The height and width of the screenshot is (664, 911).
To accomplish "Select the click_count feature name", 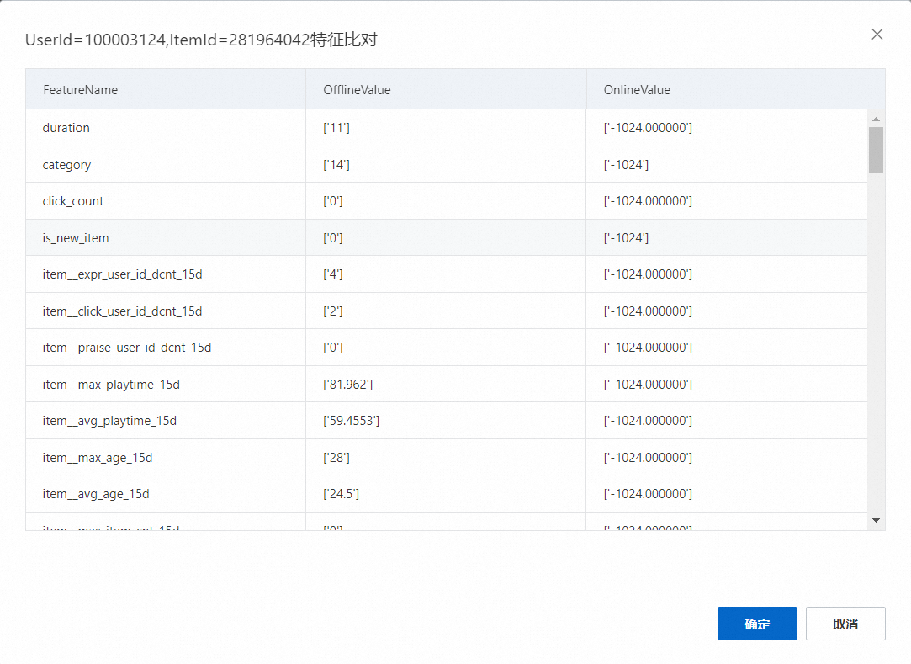I will click(72, 201).
